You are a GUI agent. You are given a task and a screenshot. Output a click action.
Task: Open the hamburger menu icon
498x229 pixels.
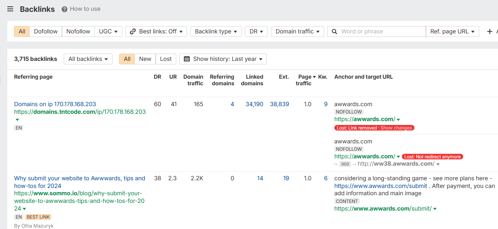pyautogui.click(x=10, y=9)
